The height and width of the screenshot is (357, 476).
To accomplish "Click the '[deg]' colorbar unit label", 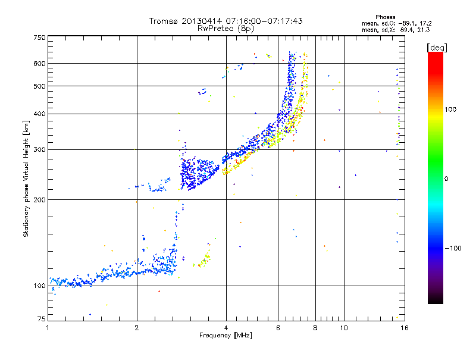I will pos(437,48).
